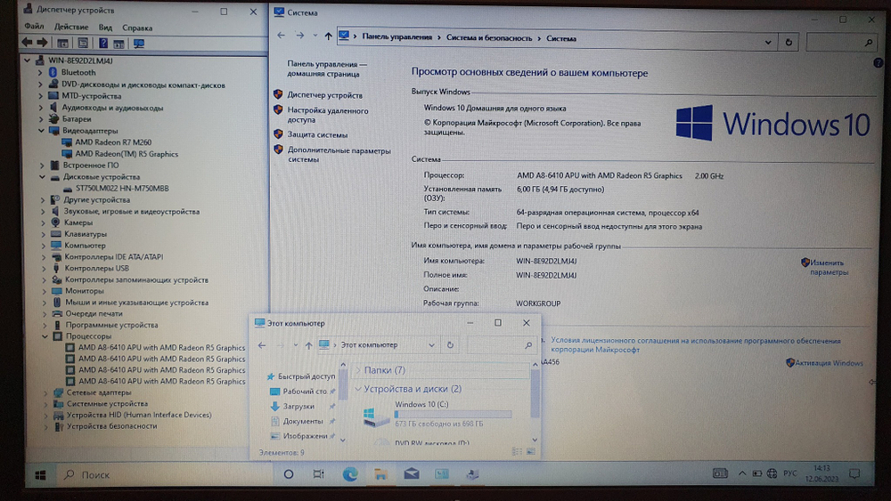Collapse Процессоры category
The height and width of the screenshot is (501, 891).
pyautogui.click(x=45, y=335)
